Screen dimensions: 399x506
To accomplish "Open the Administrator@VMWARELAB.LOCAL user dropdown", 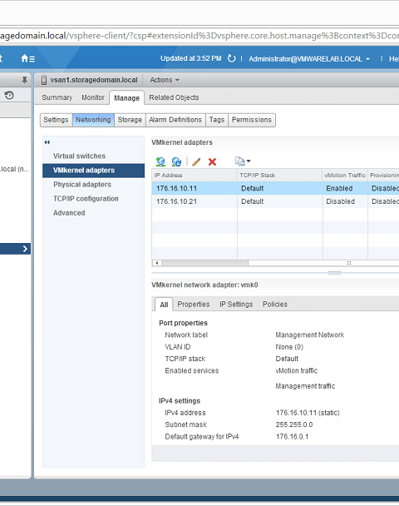I will click(309, 59).
